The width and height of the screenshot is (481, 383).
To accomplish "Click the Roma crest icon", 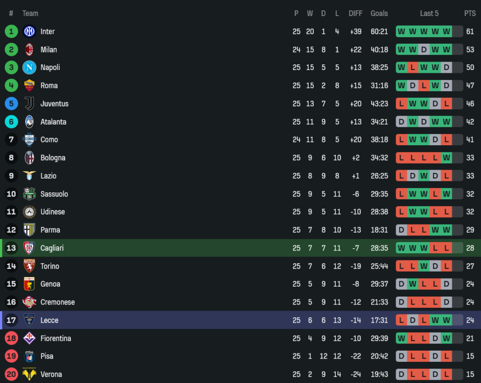I will pos(29,86).
